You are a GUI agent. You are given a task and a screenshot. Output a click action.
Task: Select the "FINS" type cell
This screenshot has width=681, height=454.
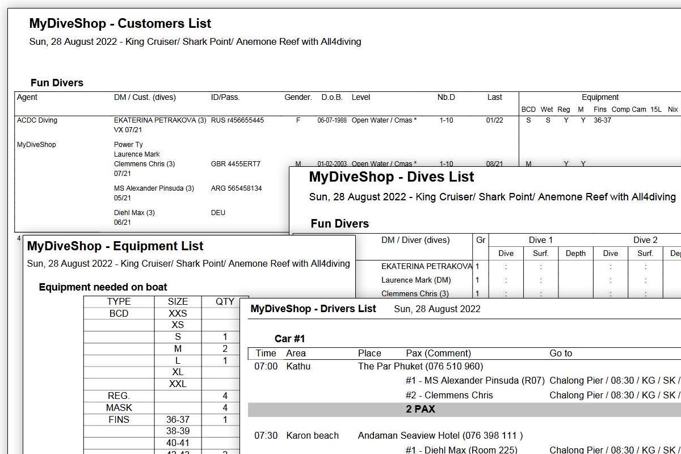point(119,420)
